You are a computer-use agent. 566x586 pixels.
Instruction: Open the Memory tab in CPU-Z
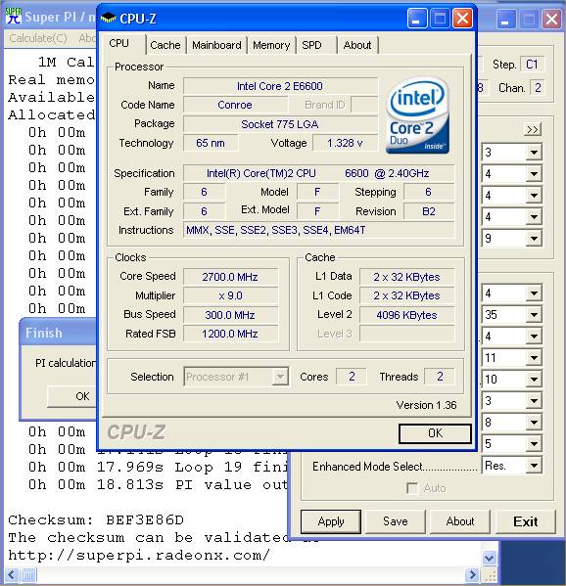[271, 45]
